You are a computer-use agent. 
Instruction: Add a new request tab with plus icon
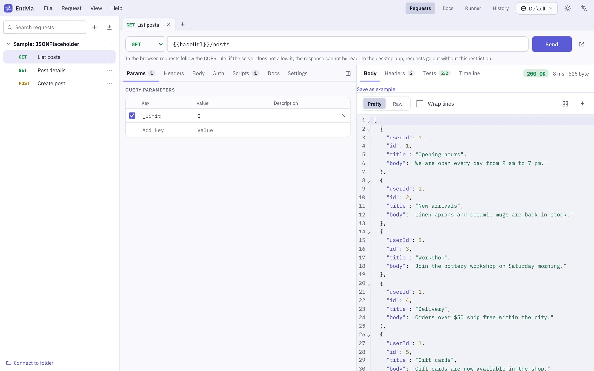(182, 24)
